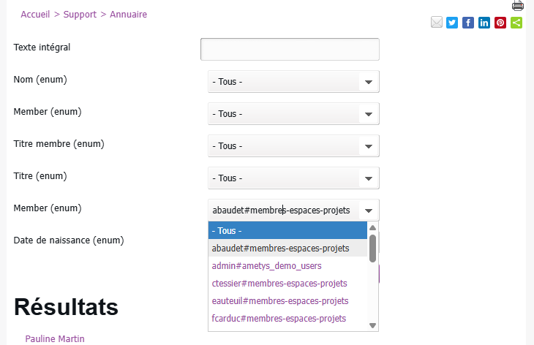Open the Support breadcrumb link

click(80, 15)
